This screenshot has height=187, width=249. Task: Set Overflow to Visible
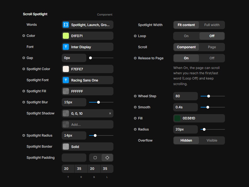(x=212, y=140)
